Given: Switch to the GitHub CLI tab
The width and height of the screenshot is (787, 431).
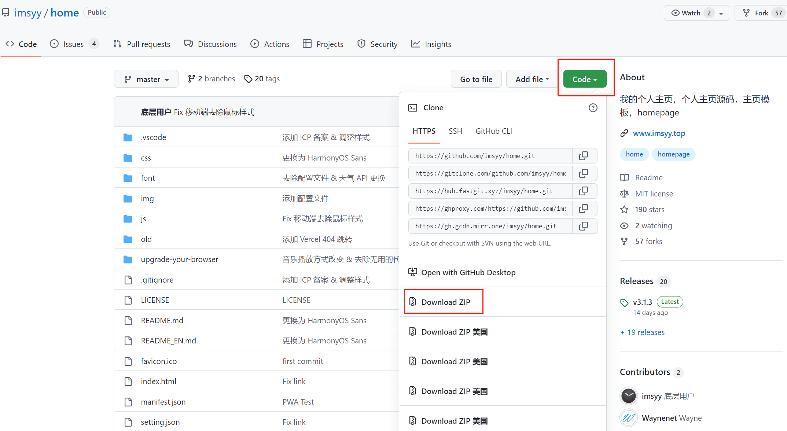Looking at the screenshot, I should tap(493, 131).
